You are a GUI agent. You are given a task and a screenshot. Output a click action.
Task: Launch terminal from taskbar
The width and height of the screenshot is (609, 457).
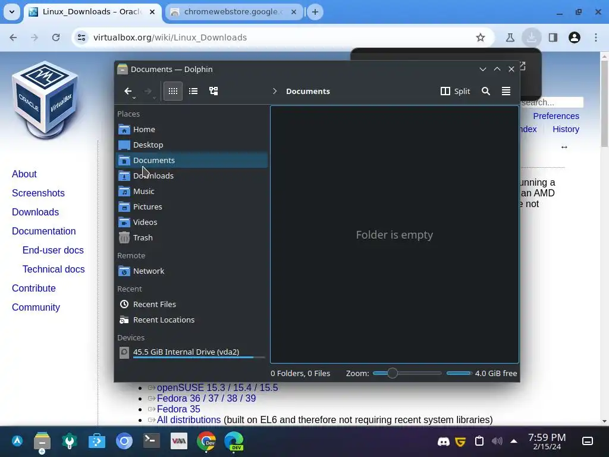(x=151, y=441)
